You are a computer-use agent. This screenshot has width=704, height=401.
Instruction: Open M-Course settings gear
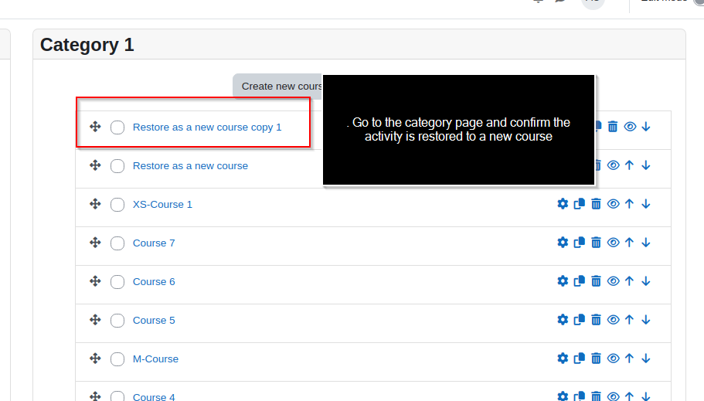(563, 359)
